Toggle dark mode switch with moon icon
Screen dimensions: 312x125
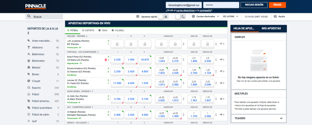[180, 17]
